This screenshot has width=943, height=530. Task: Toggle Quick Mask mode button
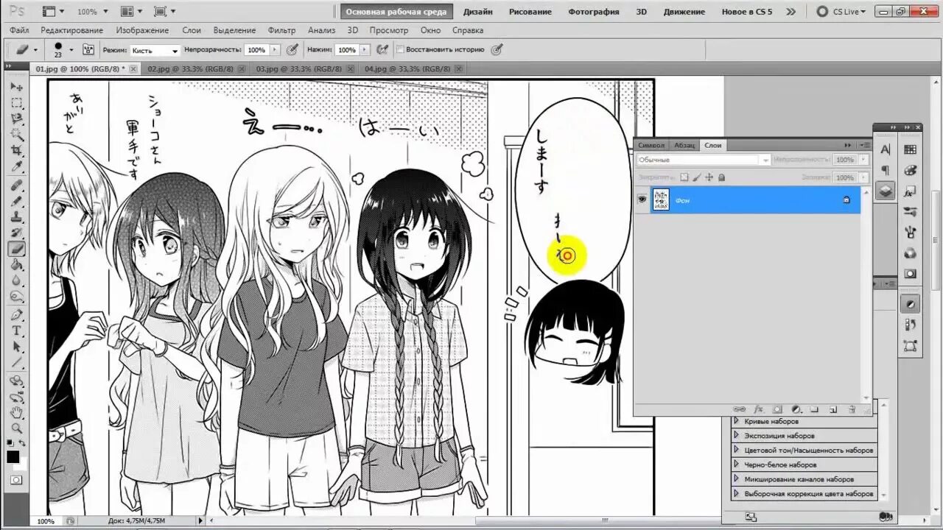[16, 479]
